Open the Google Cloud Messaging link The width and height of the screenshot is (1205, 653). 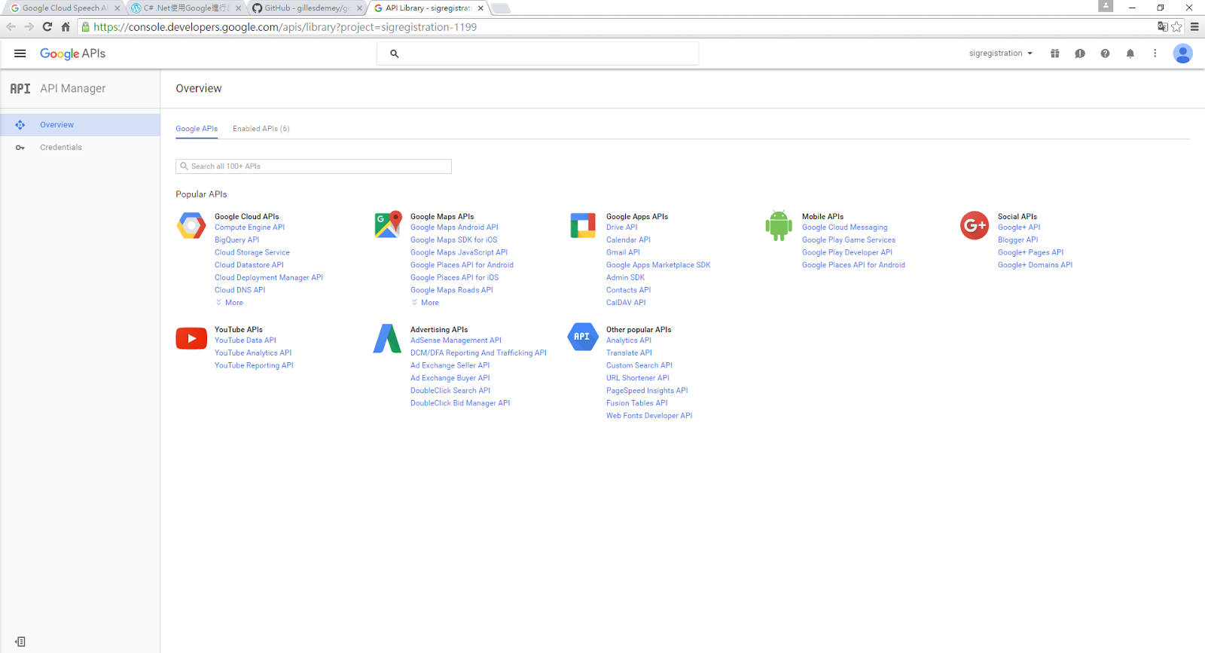pyautogui.click(x=844, y=227)
